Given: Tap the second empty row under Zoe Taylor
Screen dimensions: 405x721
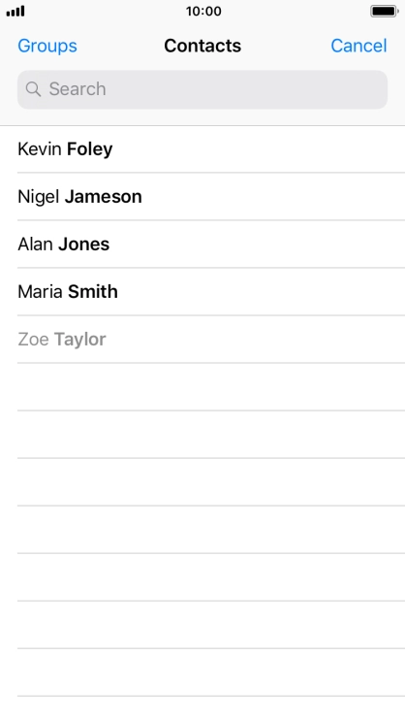Looking at the screenshot, I should [202, 435].
